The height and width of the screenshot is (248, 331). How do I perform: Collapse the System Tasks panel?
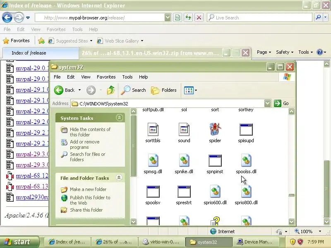(x=119, y=118)
